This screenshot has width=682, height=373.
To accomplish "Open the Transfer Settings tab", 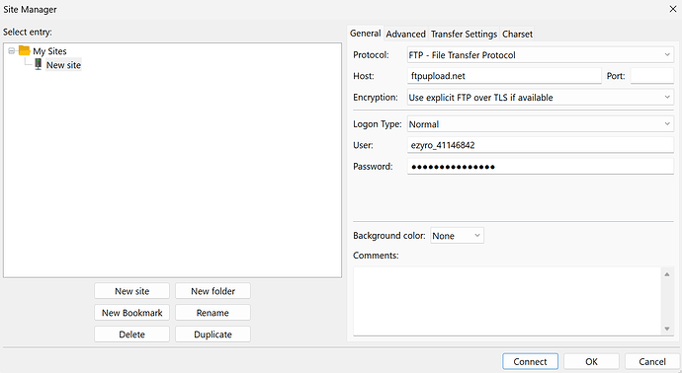I will click(464, 34).
